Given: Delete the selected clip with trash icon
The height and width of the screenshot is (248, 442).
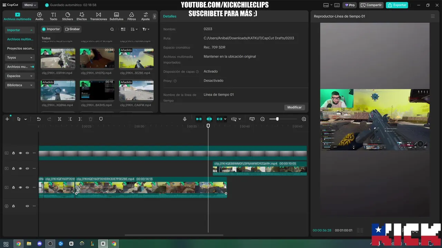Looking at the screenshot, I should [x=90, y=119].
